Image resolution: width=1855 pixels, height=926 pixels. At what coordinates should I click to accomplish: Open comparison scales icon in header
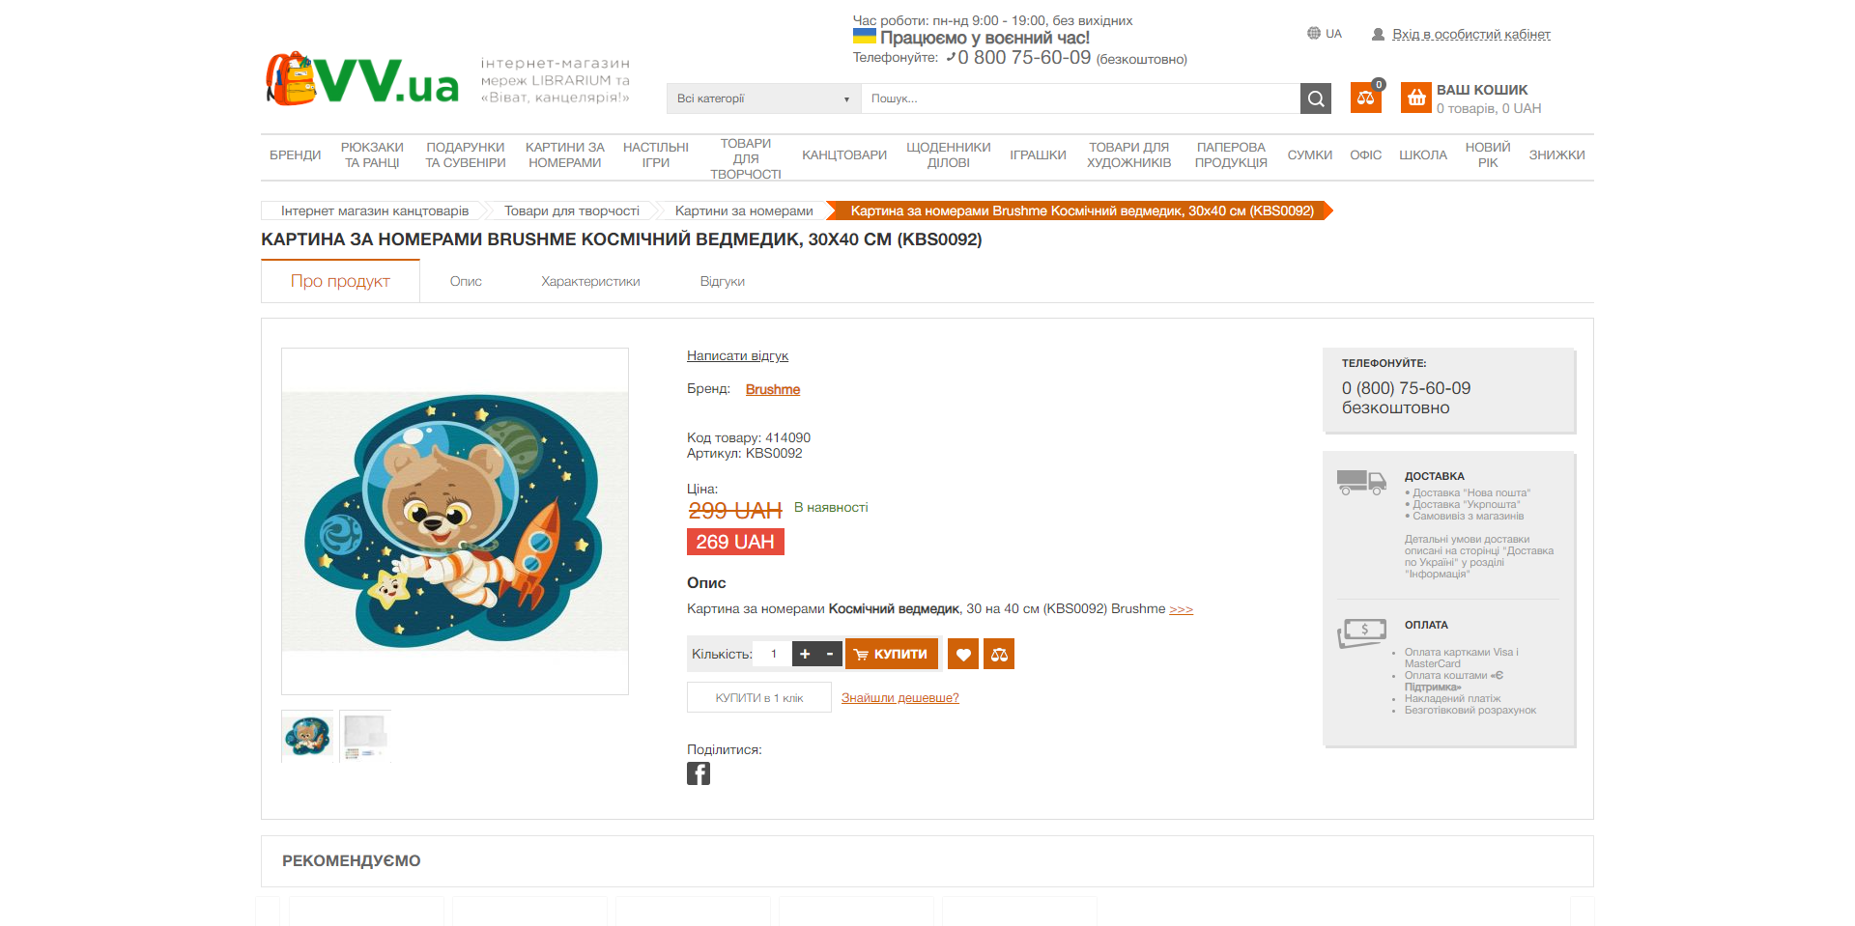pos(1365,98)
